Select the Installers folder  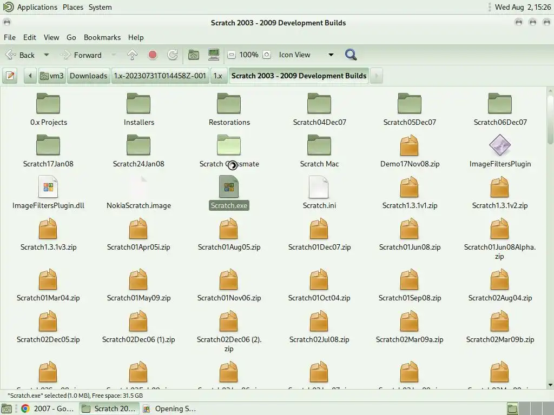pyautogui.click(x=138, y=110)
